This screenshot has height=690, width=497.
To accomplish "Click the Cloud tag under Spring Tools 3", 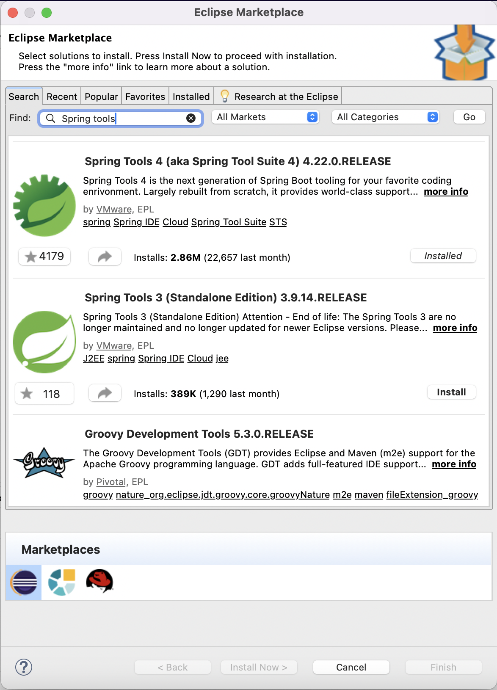I will click(200, 359).
